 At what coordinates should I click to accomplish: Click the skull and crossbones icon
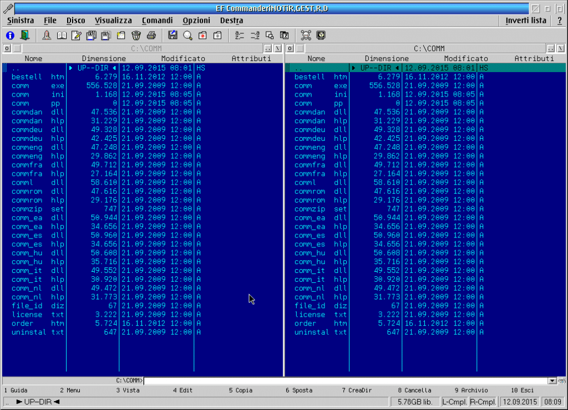click(306, 36)
